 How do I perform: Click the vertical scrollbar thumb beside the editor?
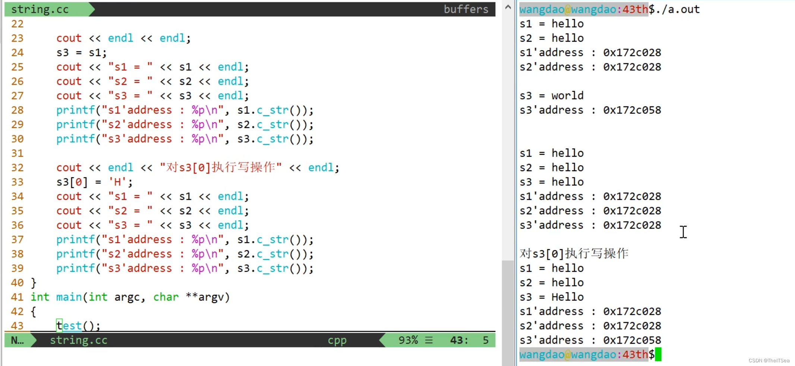click(x=508, y=312)
